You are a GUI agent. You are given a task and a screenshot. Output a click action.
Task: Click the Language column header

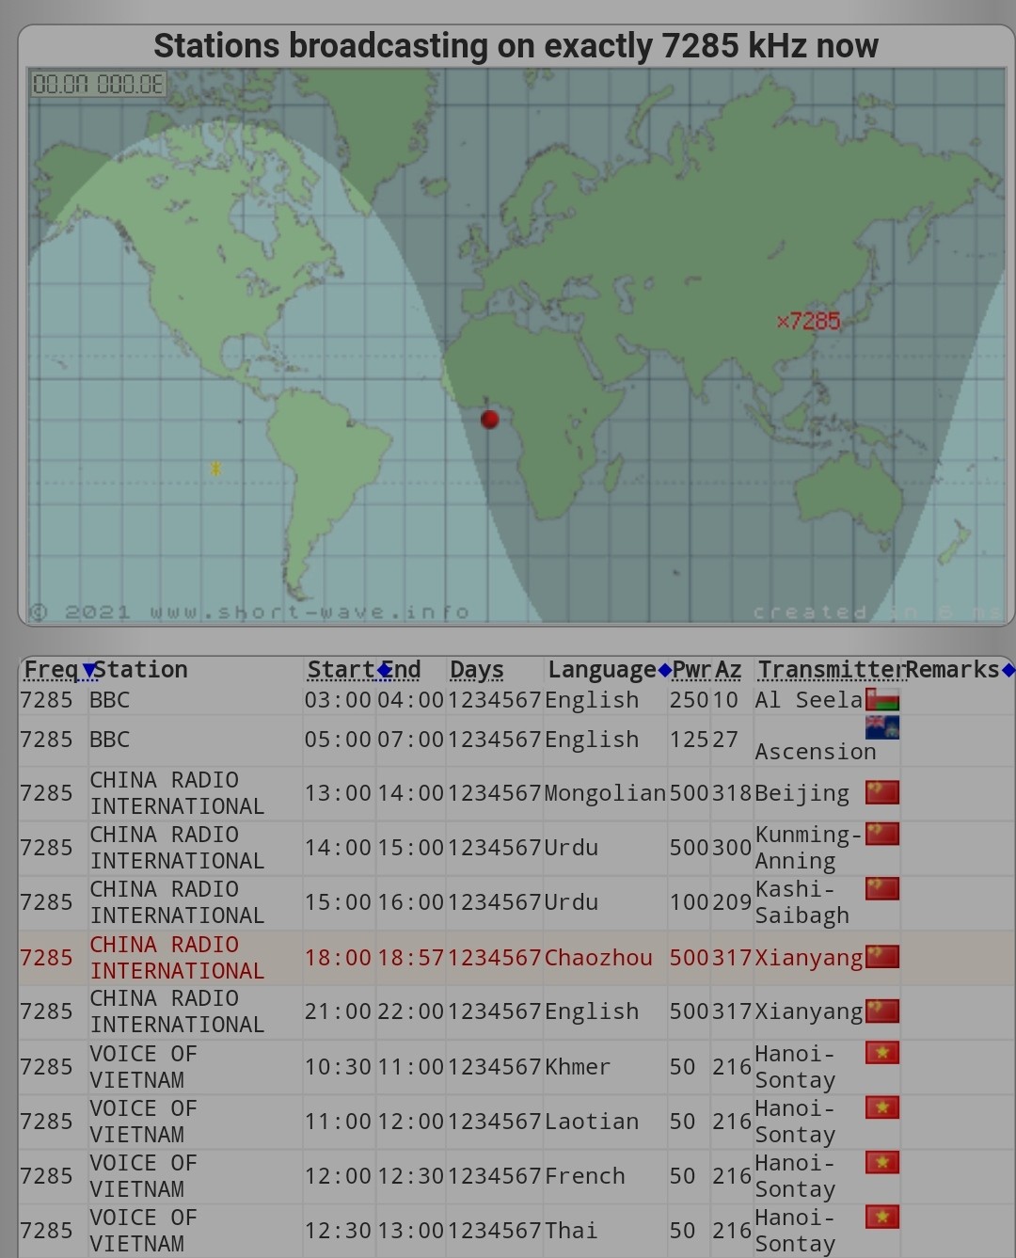pos(602,670)
